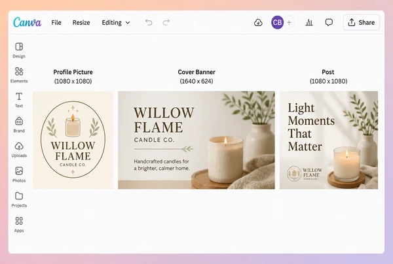Open the analytics bar chart icon
The image size is (393, 264).
[x=309, y=22]
